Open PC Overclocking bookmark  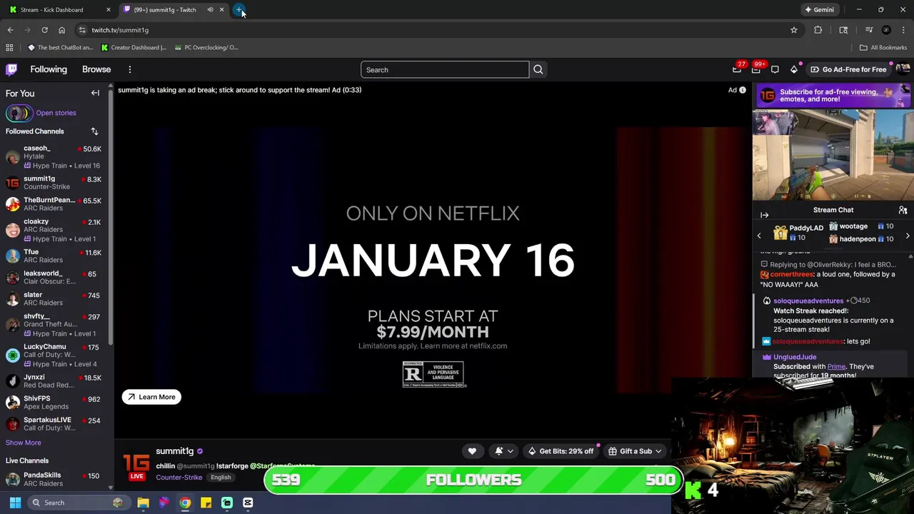click(206, 48)
